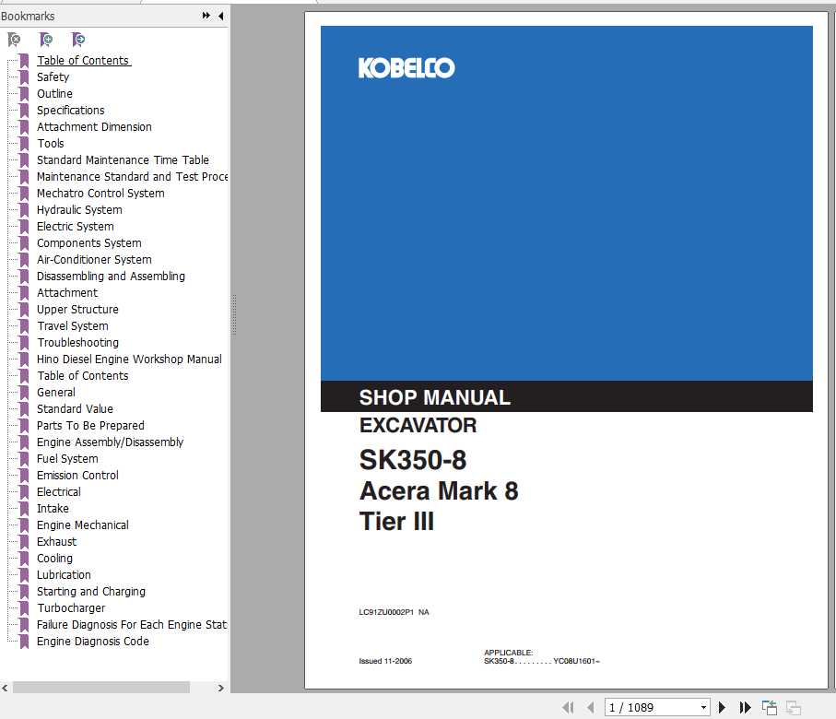
Task: Go to the first page
Action: [x=569, y=707]
